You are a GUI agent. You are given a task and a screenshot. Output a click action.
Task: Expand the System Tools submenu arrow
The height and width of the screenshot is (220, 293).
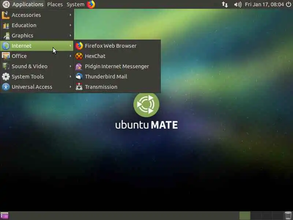[70, 76]
